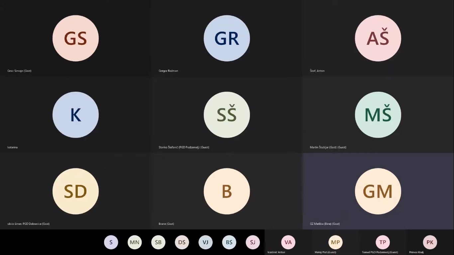
Task: Click the BS participant bubble
Action: [229, 242]
